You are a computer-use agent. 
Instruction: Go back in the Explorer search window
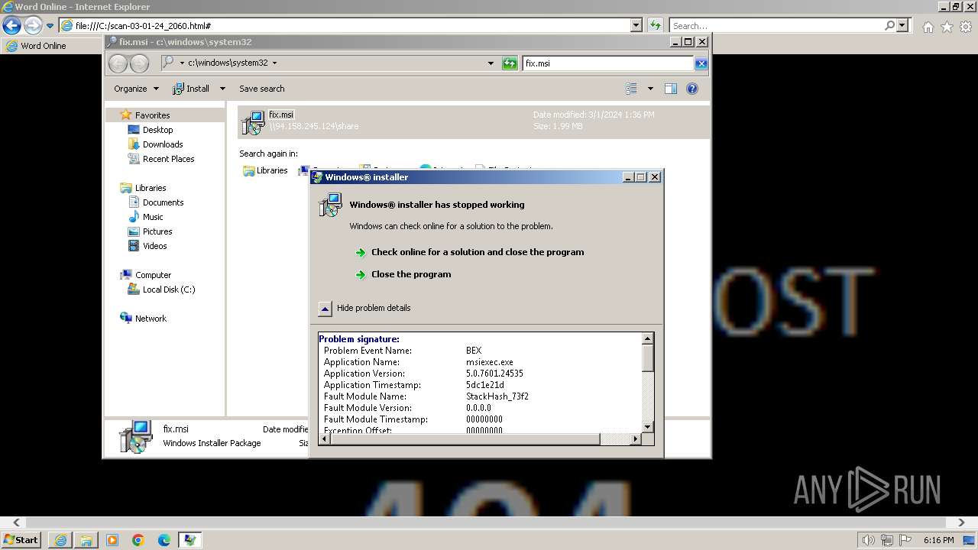pyautogui.click(x=118, y=63)
